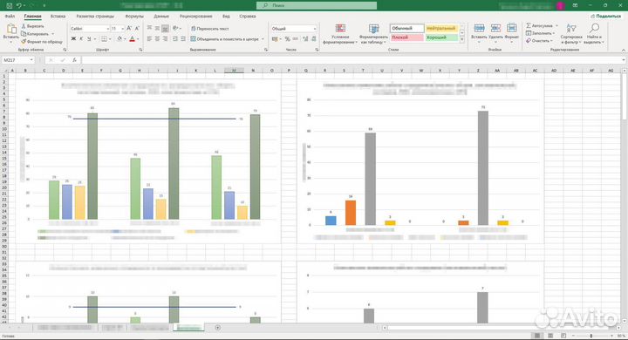The image size is (628, 340).
Task: Switch to Page Layout (Разметка страницы) tab
Action: (x=95, y=17)
